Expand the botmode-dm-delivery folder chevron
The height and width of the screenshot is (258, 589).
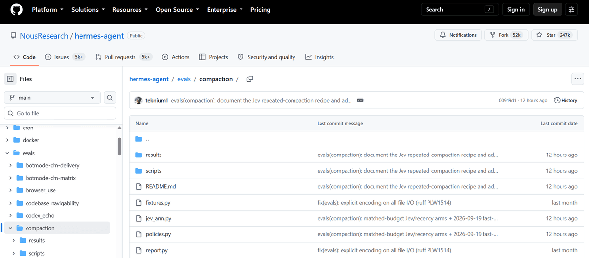pos(10,165)
